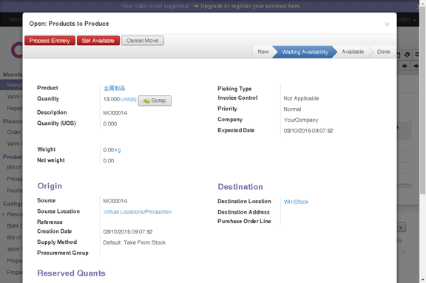Click the Origin section heading
426x283 pixels.
tap(50, 186)
